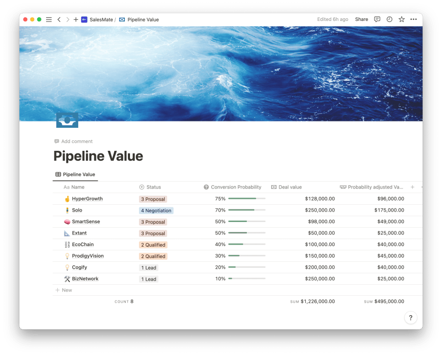442x355 pixels.
Task: Favorite the page using the star icon
Action: click(401, 19)
